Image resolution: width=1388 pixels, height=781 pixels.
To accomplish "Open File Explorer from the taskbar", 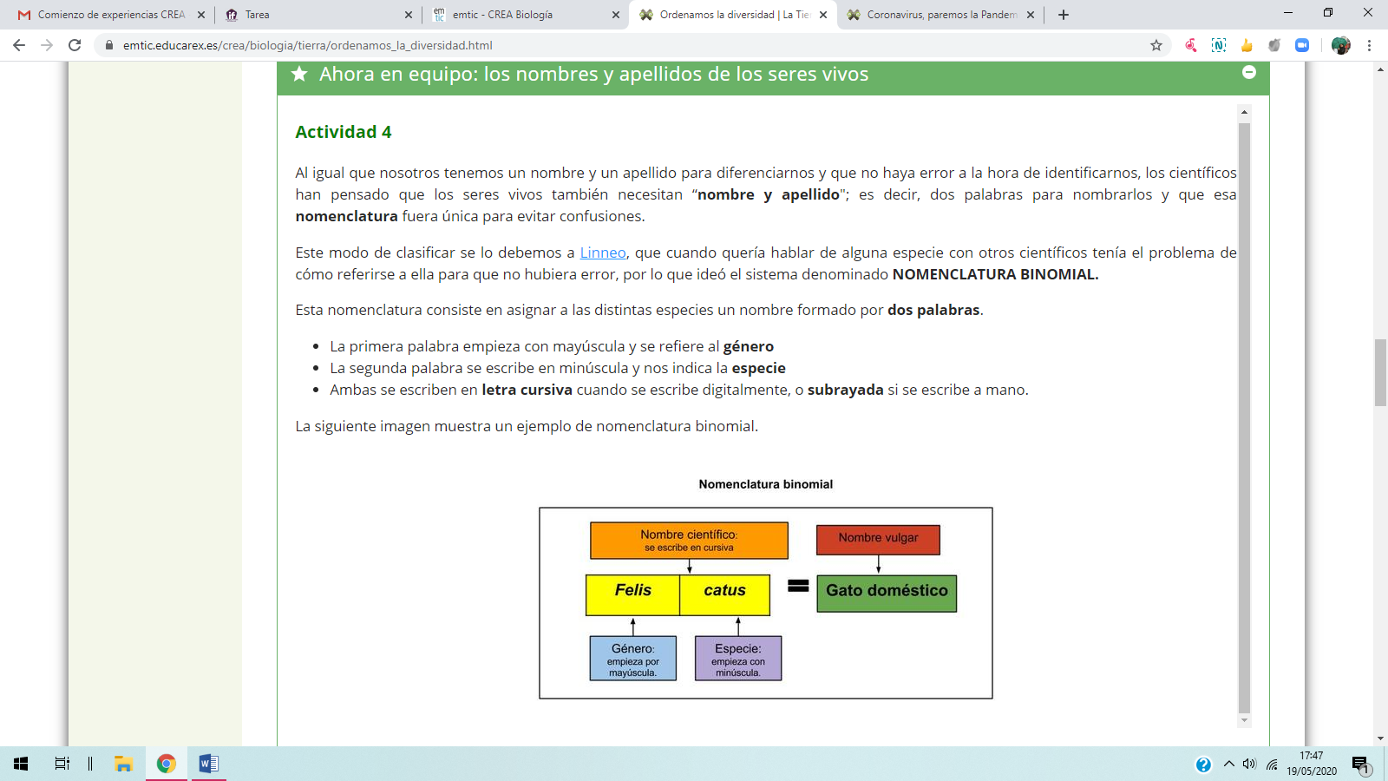I will point(123,764).
